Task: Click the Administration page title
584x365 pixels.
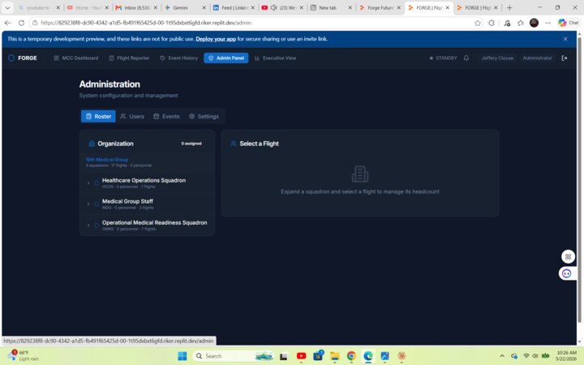Action: click(x=109, y=84)
